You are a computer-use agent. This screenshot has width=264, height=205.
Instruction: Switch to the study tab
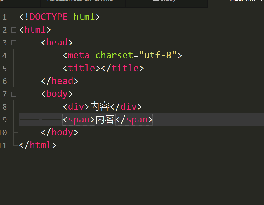click(x=164, y=1)
